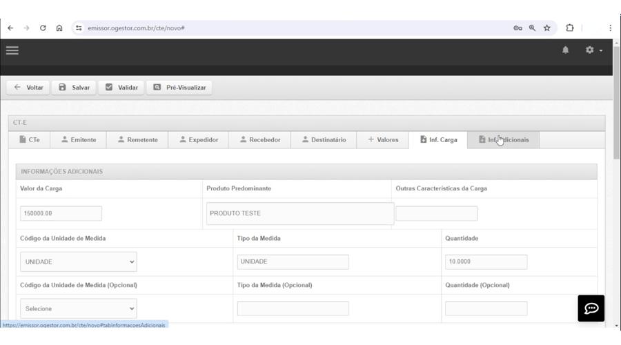Switch to the Destinatário tab
This screenshot has width=621, height=345.
(x=322, y=140)
